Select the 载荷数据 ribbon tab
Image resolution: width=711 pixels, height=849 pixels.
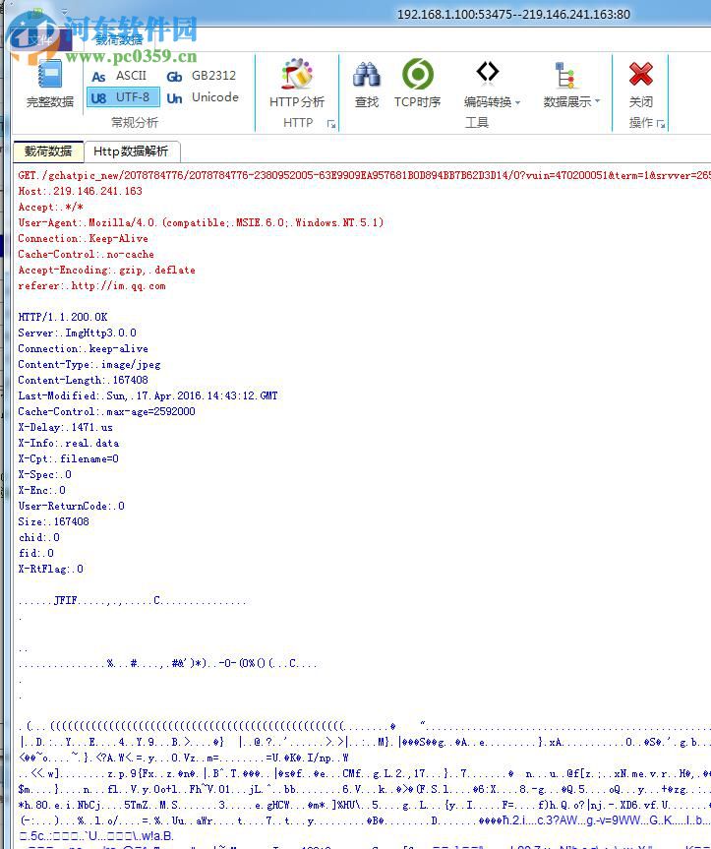[x=118, y=39]
